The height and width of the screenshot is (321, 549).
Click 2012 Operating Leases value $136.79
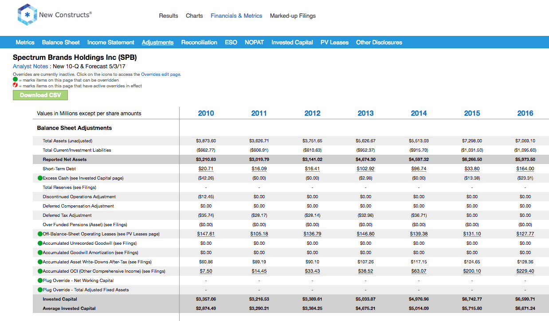coord(312,234)
